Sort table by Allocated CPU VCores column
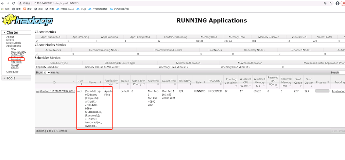Screen dimensions: 345x160 point(245,82)
